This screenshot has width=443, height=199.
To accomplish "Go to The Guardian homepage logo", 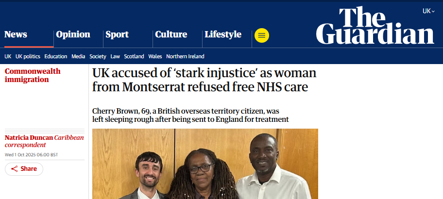I will point(375,26).
